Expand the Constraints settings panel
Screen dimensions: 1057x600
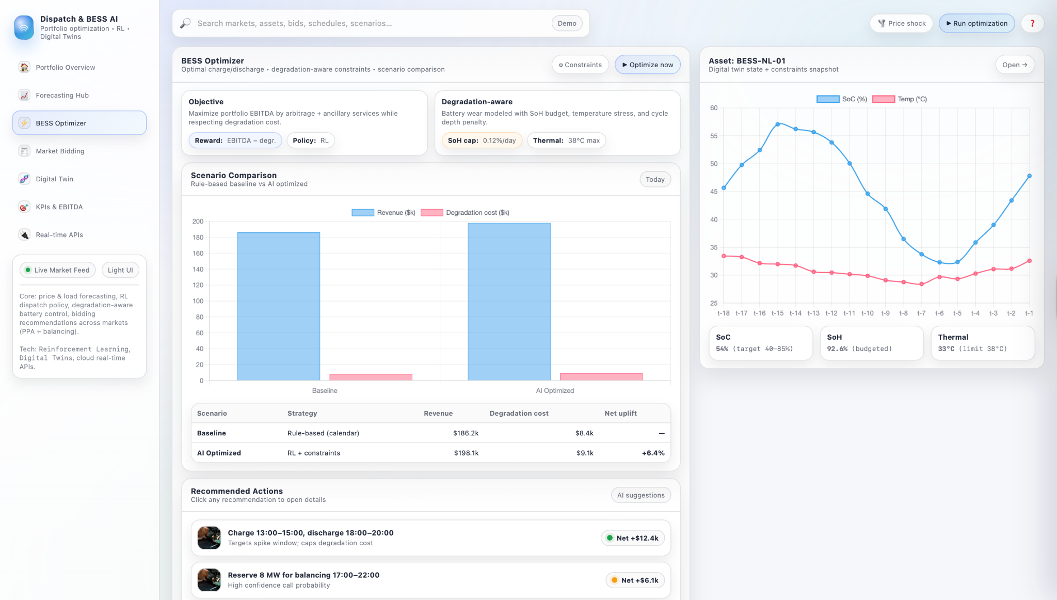click(580, 65)
